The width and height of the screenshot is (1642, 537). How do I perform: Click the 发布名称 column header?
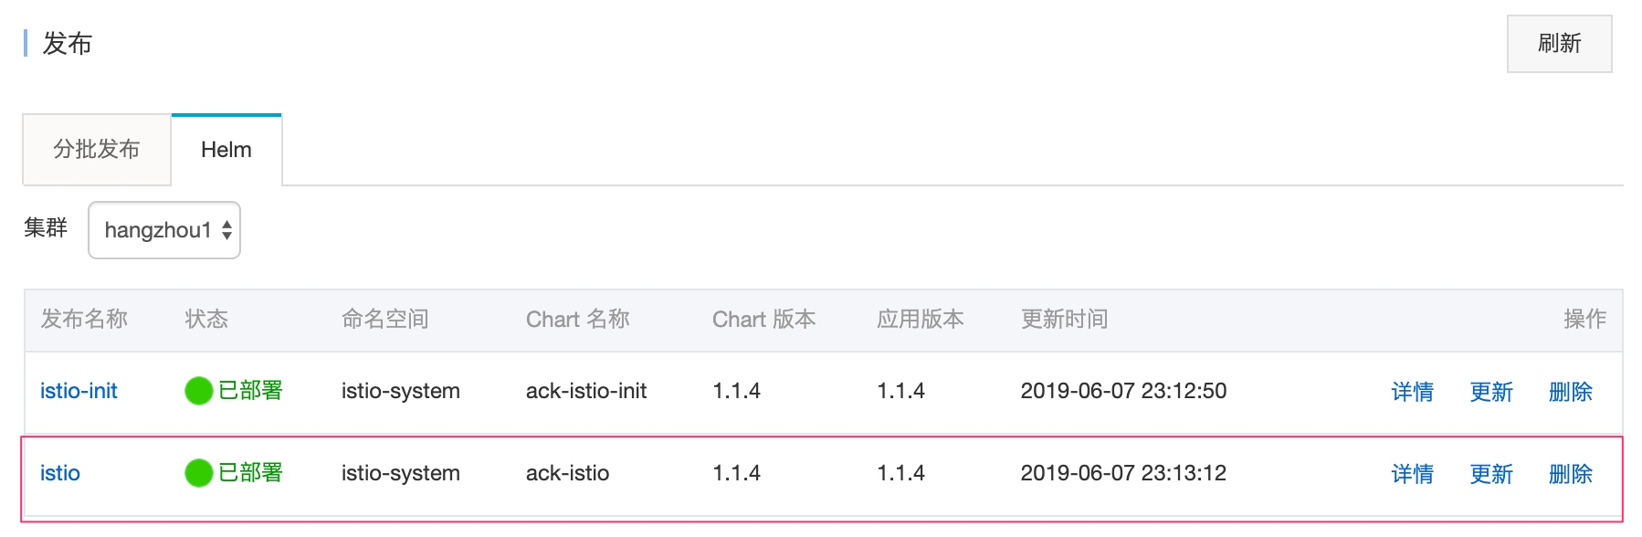(x=84, y=319)
